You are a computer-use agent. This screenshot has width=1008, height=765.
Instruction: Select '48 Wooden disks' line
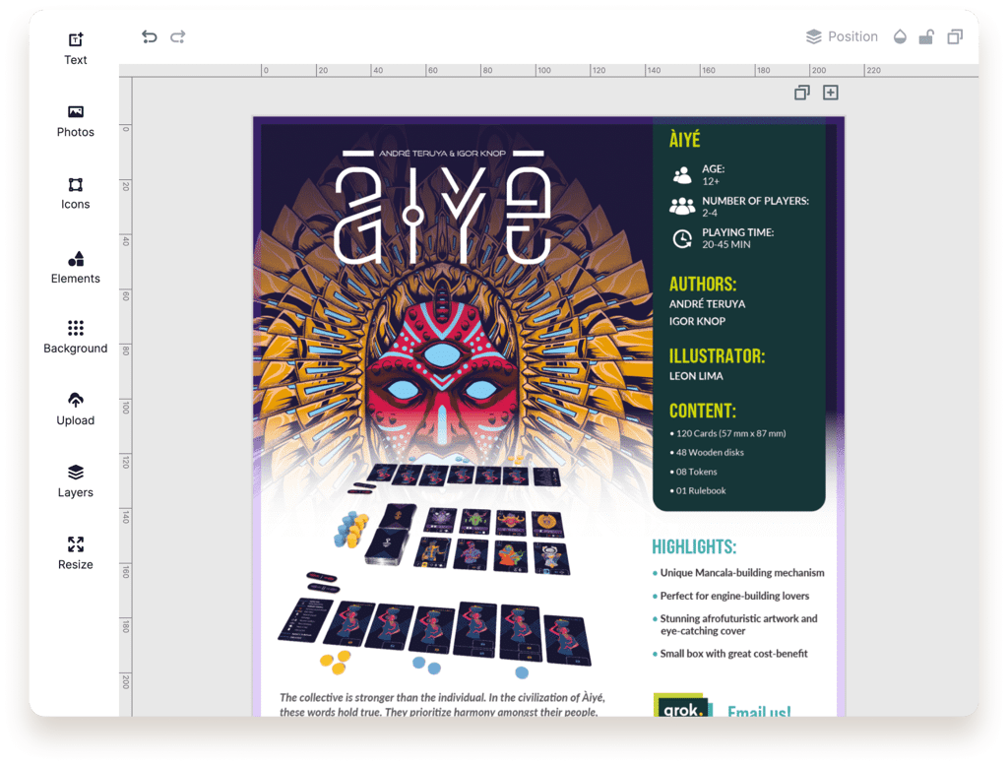[x=707, y=453]
